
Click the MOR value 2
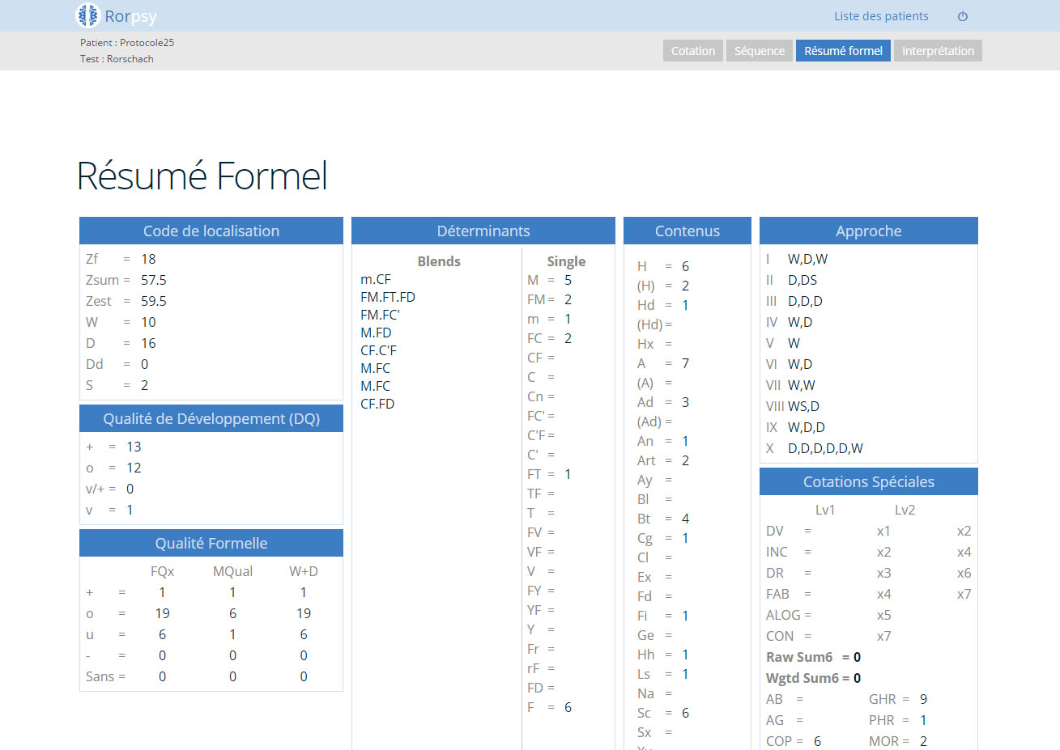coord(923,741)
